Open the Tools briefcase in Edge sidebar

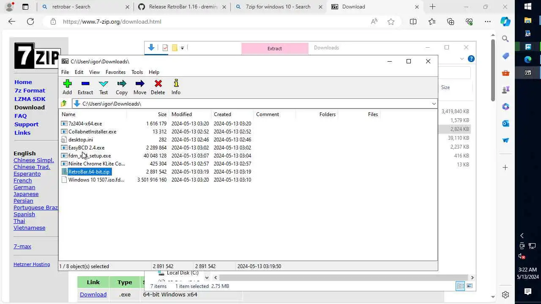pyautogui.click(x=505, y=73)
